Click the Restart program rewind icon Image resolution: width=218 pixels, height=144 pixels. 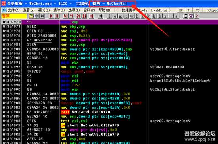click(37, 16)
